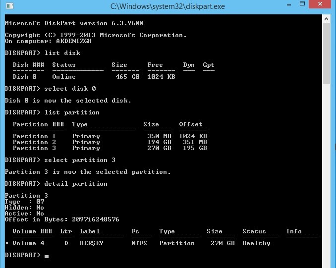Click the 'Type : 07' line
Screen dimensions: 336x268
(24, 202)
